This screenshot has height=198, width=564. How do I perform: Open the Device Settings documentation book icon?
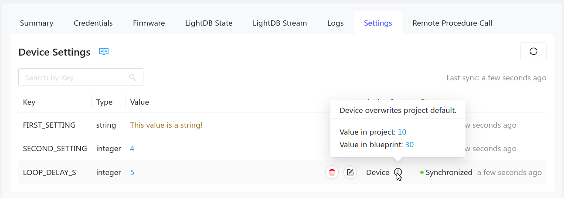(x=104, y=52)
